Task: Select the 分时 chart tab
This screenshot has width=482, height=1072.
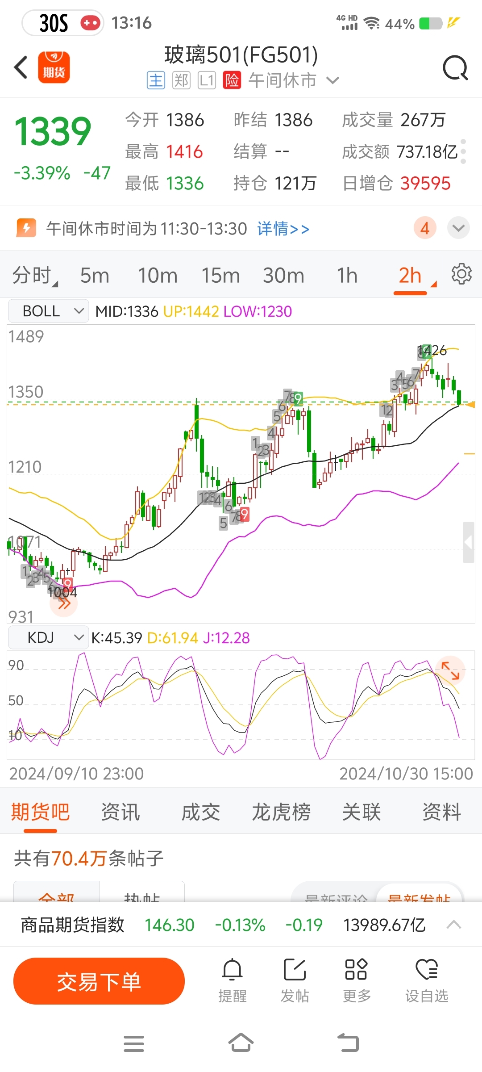Action: coord(32,275)
